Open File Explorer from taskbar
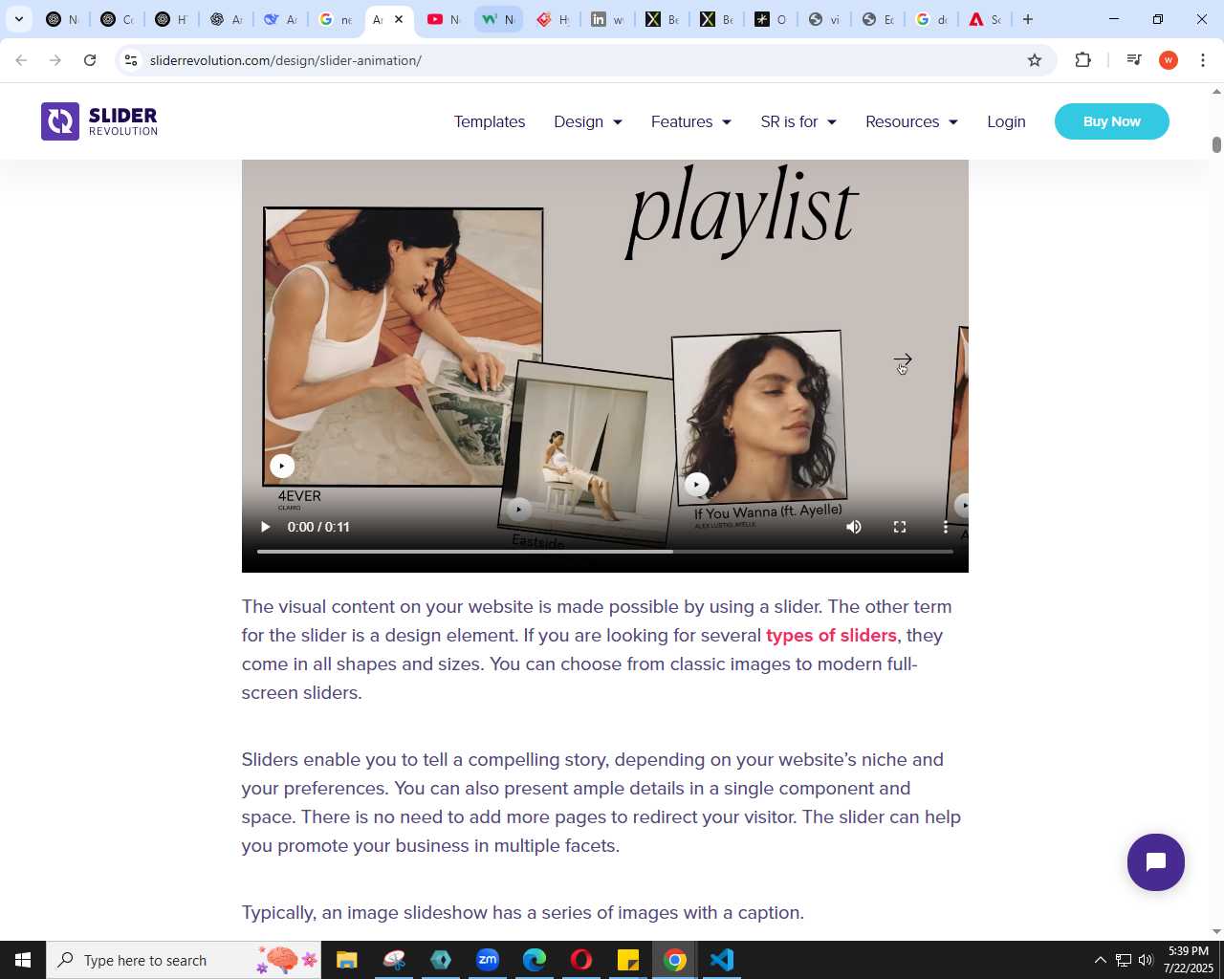The height and width of the screenshot is (979, 1224). click(347, 960)
